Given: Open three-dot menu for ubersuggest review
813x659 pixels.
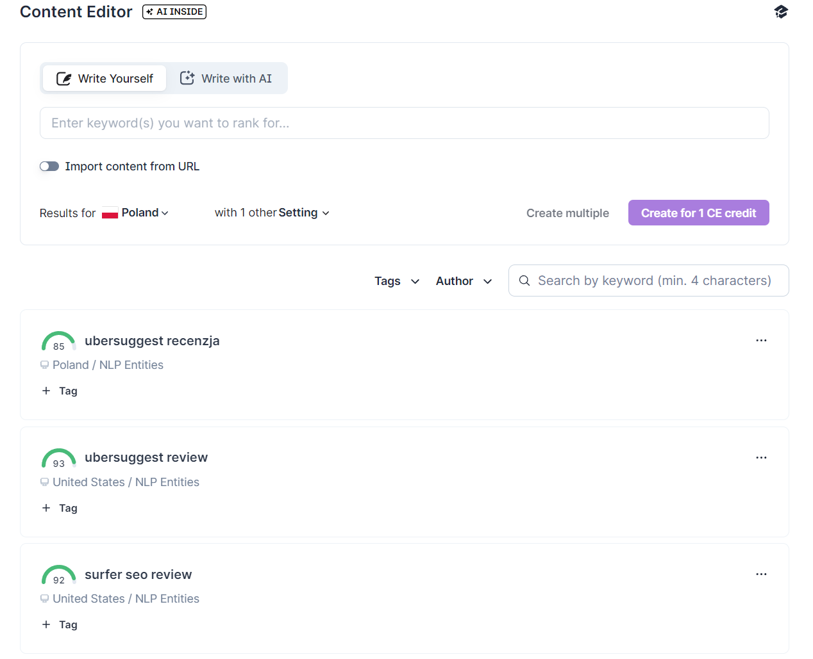Looking at the screenshot, I should 761,458.
